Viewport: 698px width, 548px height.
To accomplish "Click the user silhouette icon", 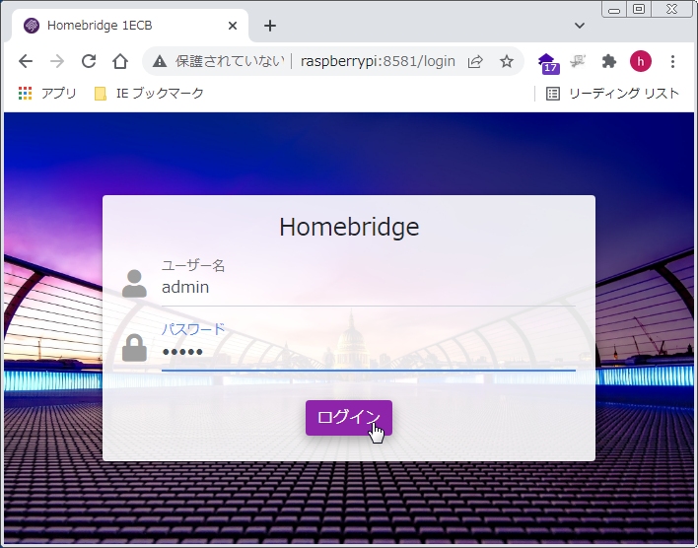I will pyautogui.click(x=134, y=284).
